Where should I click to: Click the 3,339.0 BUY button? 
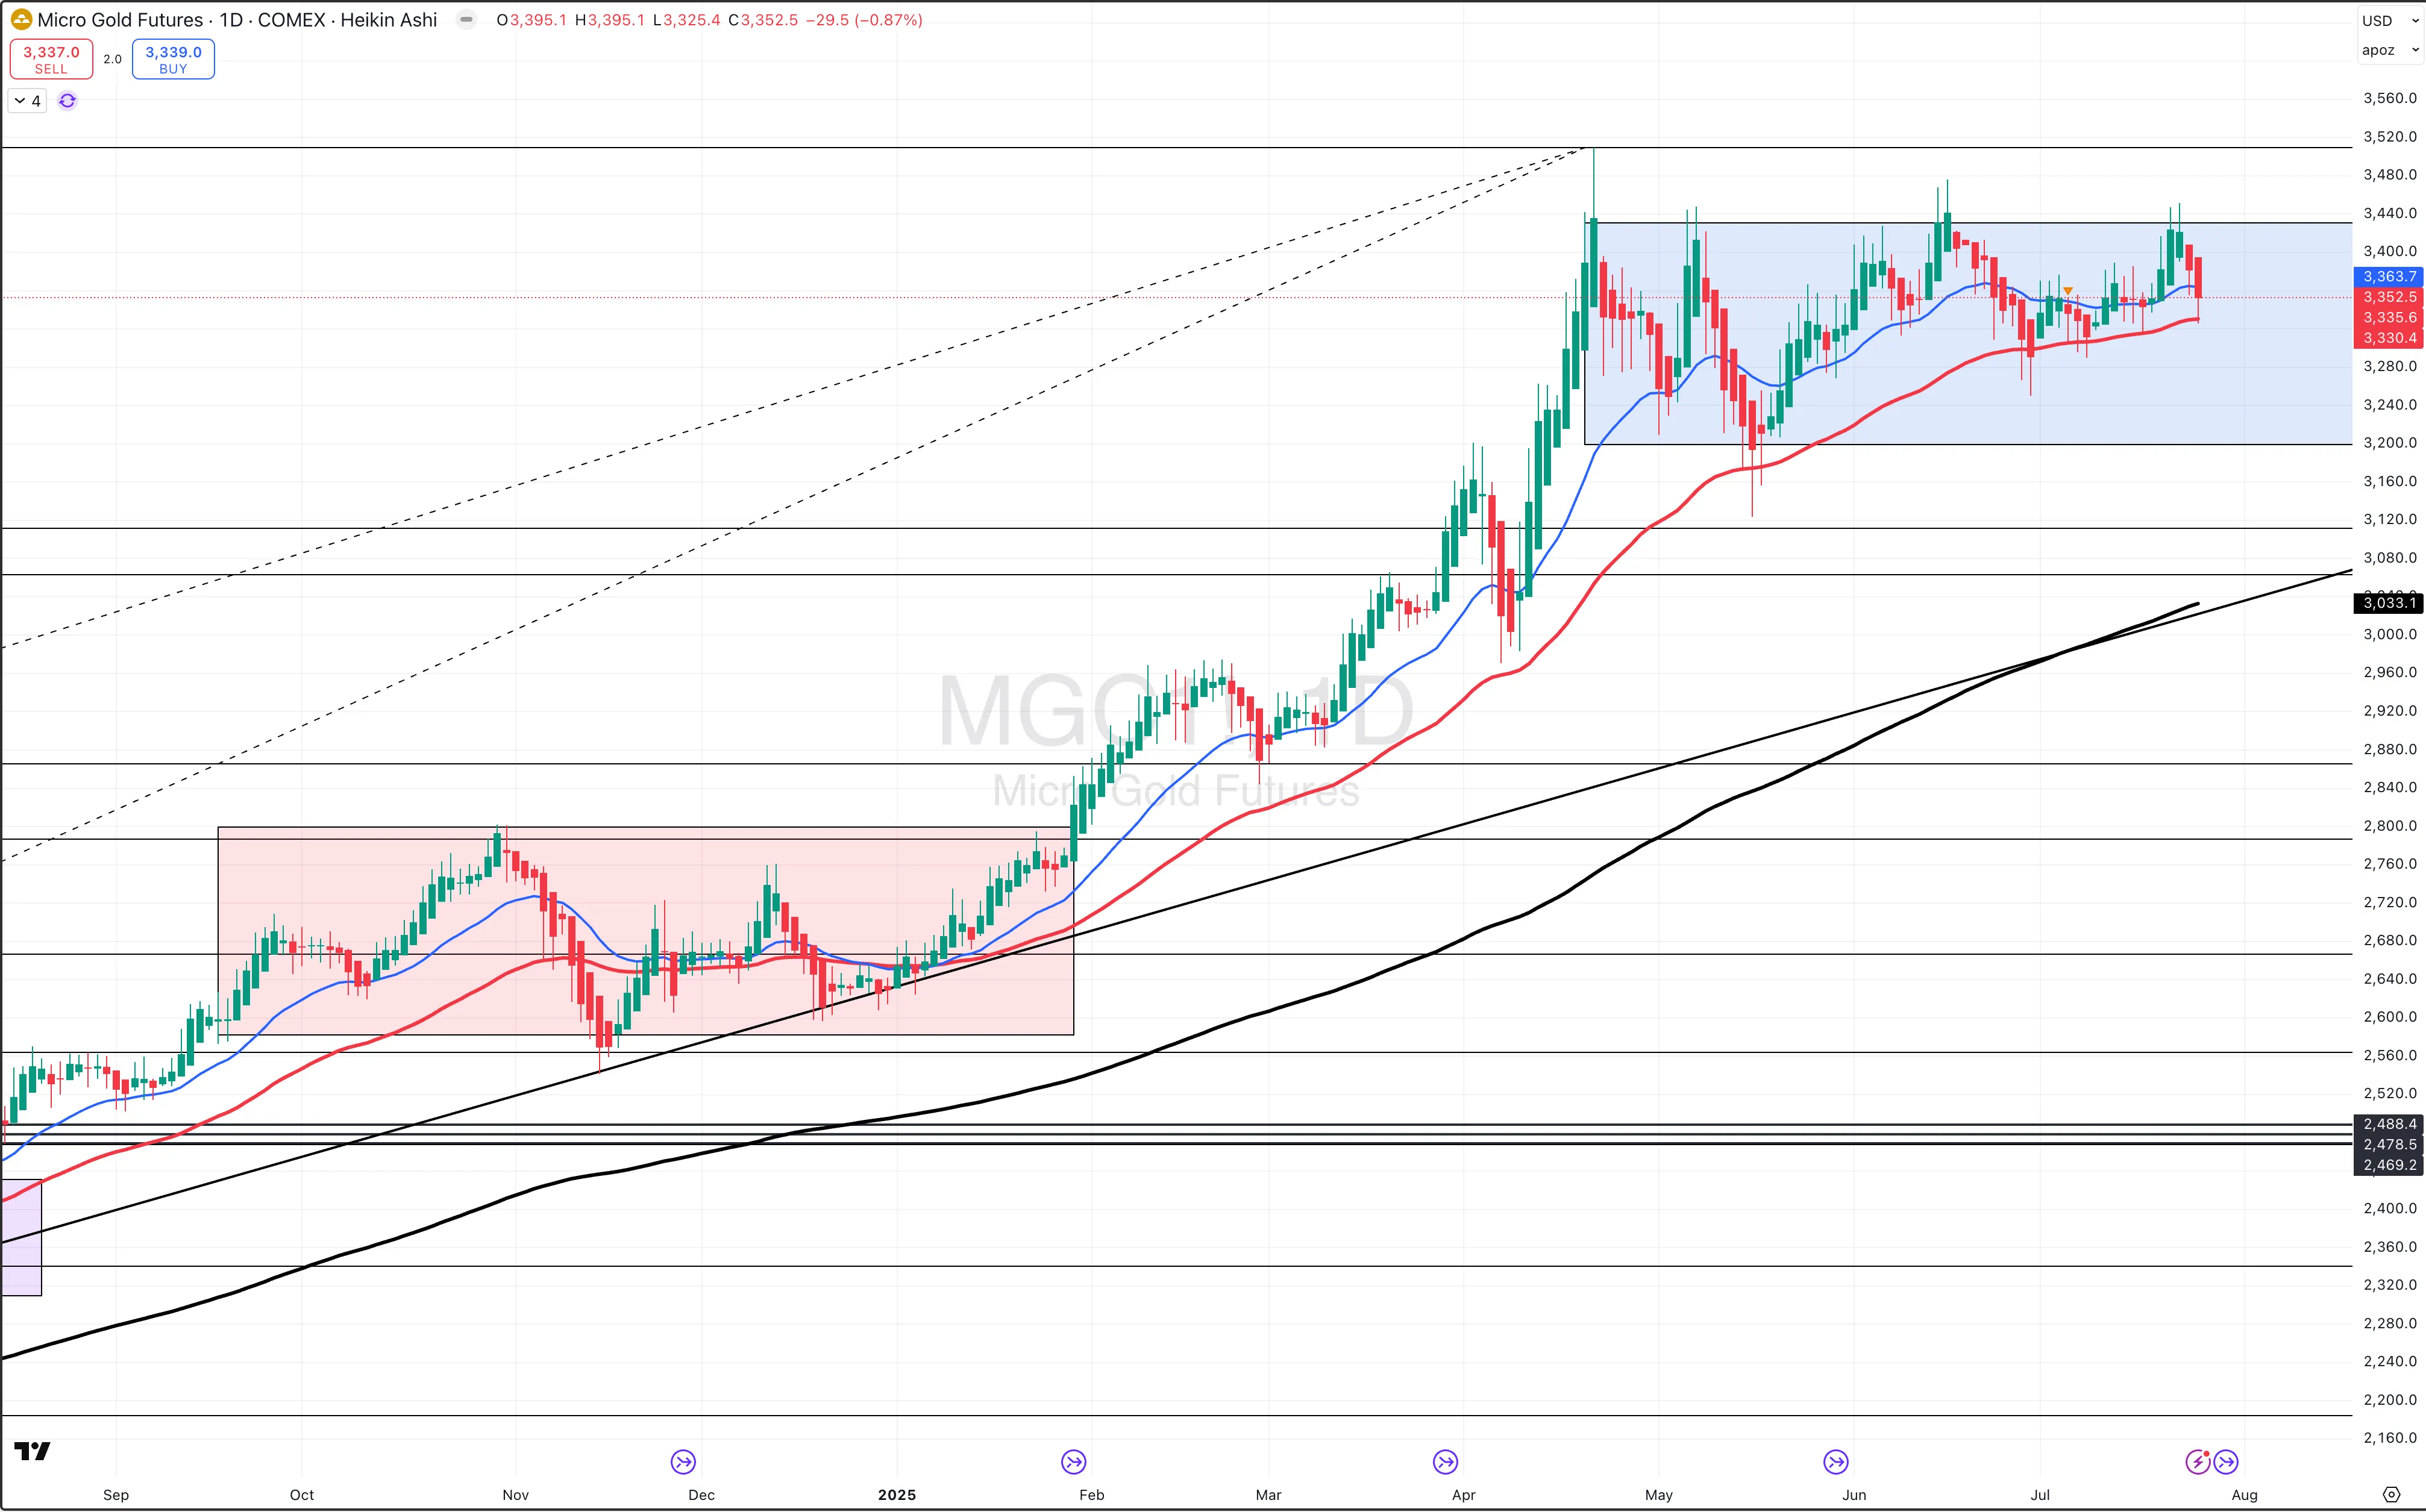[173, 59]
